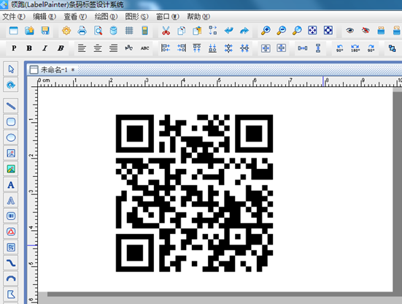This screenshot has height=304, width=402.
Task: Select the arc drawing tool
Action: pyautogui.click(x=11, y=278)
